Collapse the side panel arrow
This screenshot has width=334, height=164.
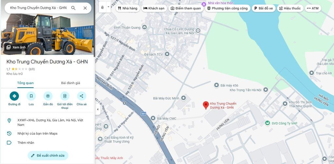coord(98,109)
